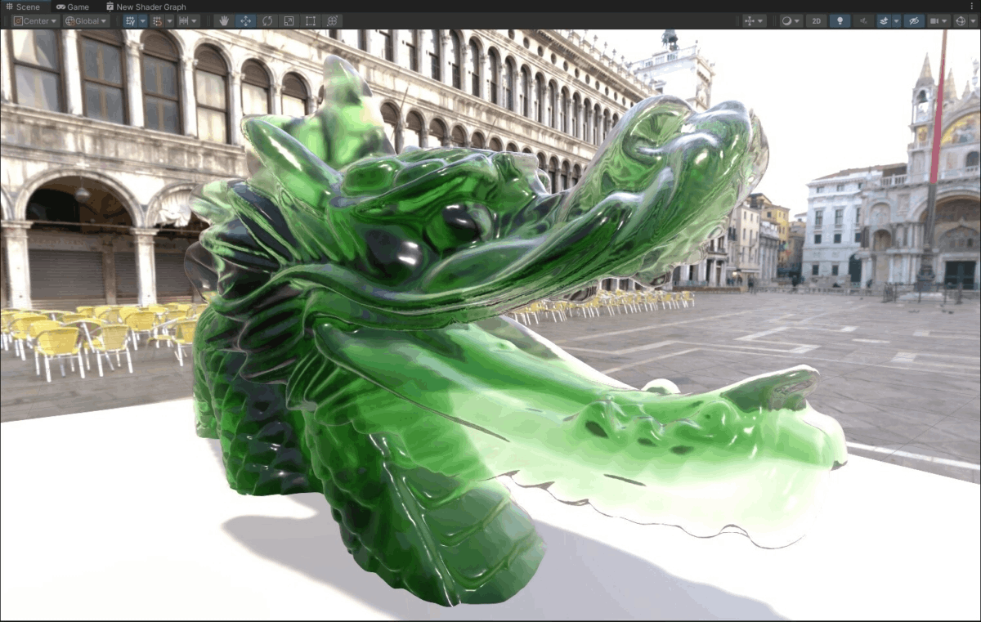Image resolution: width=981 pixels, height=622 pixels.
Task: Select the Hand view tool
Action: point(225,21)
